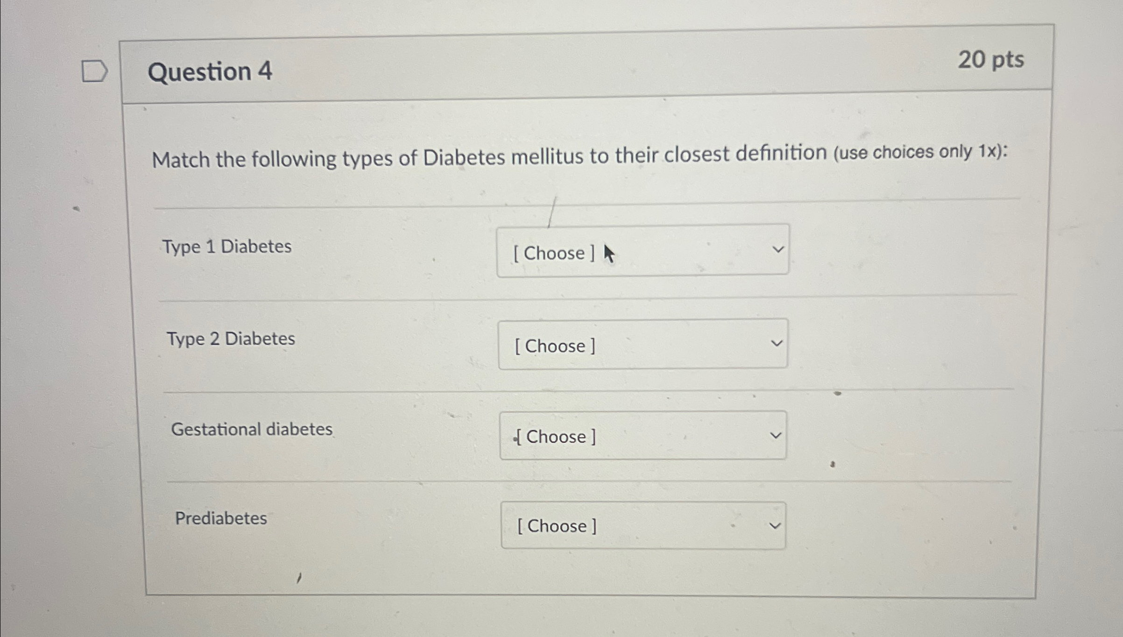Screen dimensions: 1123x637
Task: Select the [ Choose ] text for Type 1 Diabetes
Action: 555,253
